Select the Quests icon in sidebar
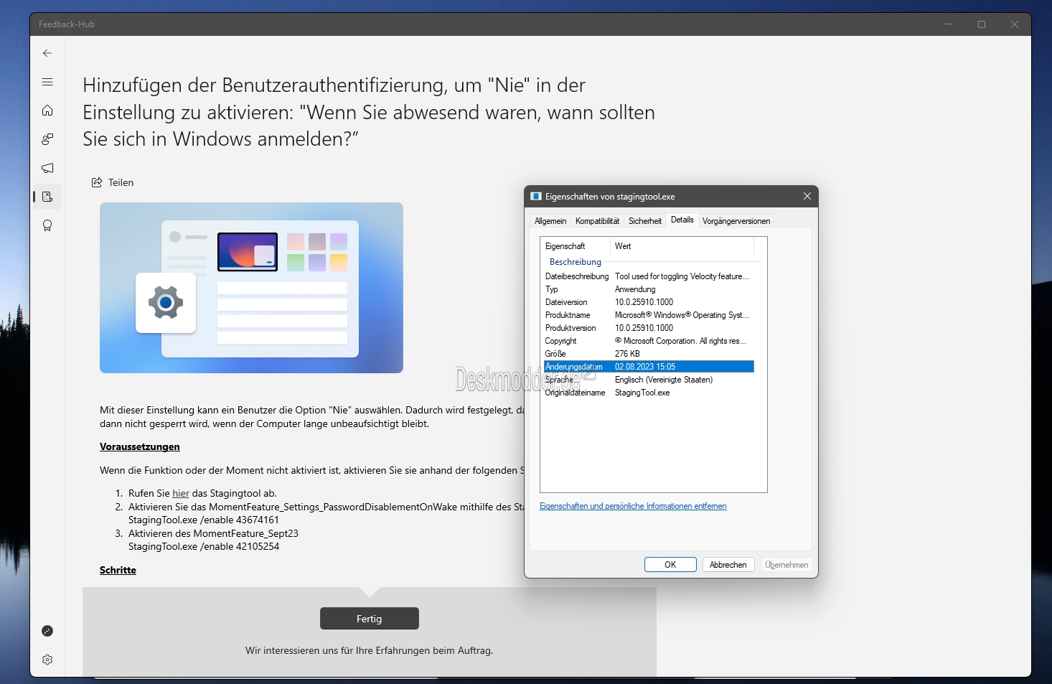Viewport: 1052px width, 684px height. pyautogui.click(x=47, y=197)
